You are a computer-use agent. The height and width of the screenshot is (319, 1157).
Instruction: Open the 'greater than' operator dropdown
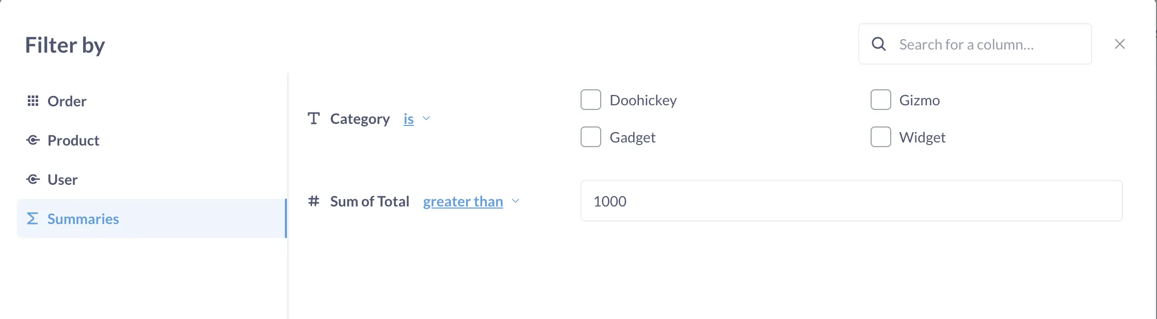pyautogui.click(x=462, y=201)
